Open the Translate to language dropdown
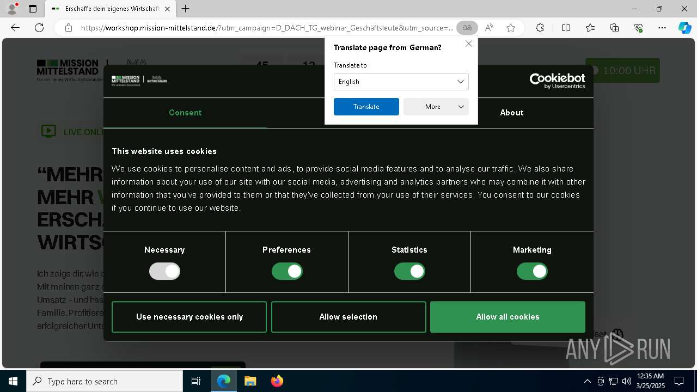The image size is (697, 392). pos(401,82)
